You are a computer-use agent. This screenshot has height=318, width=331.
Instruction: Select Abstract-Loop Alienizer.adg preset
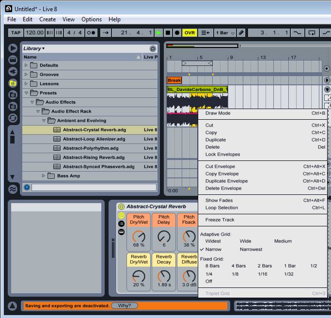(90, 139)
